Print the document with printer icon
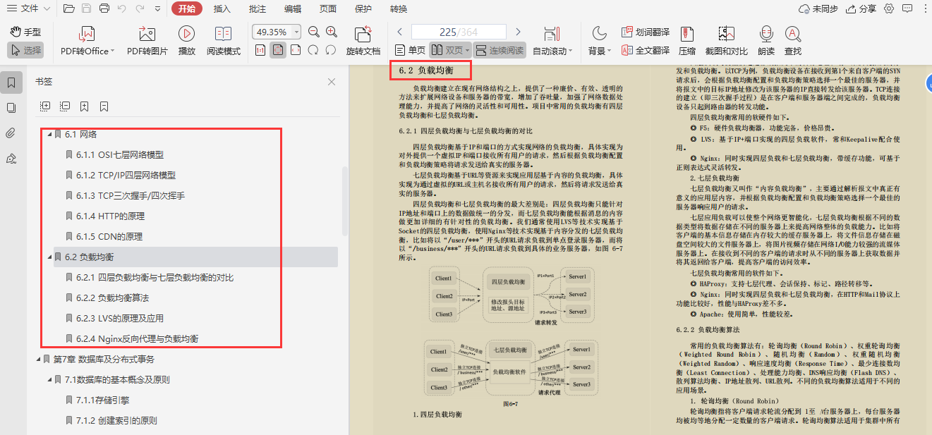The width and height of the screenshot is (932, 435). [x=104, y=9]
